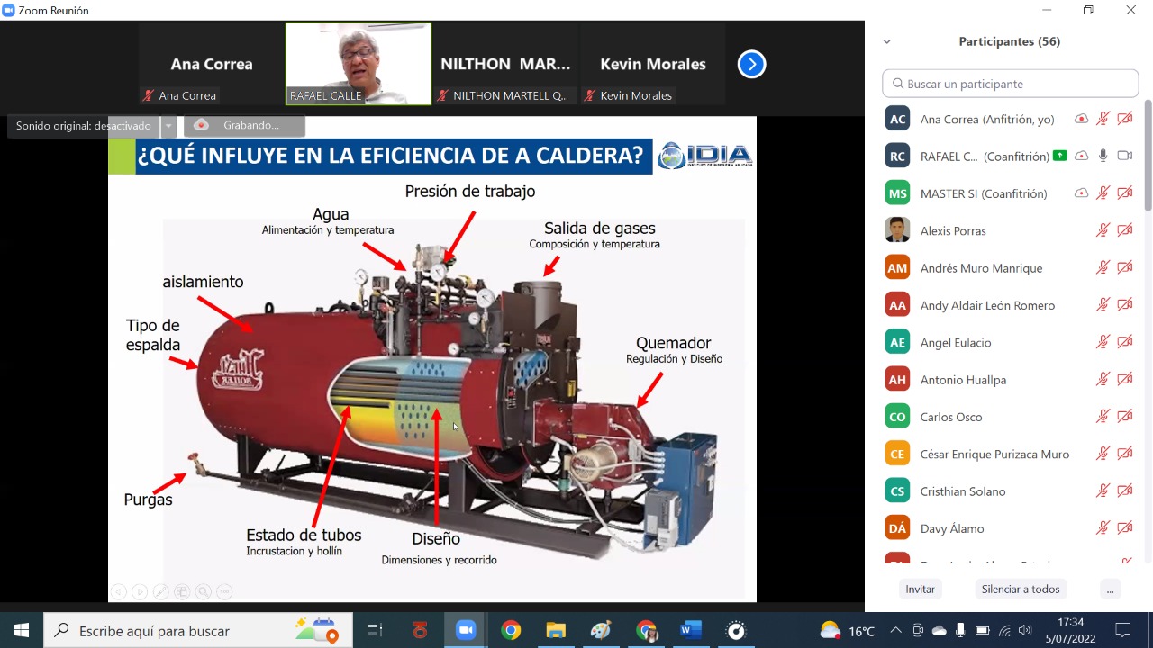Viewport: 1153px width, 648px height.
Task: Click RAFAEL C's green screen-share indicator
Action: pyautogui.click(x=1059, y=156)
